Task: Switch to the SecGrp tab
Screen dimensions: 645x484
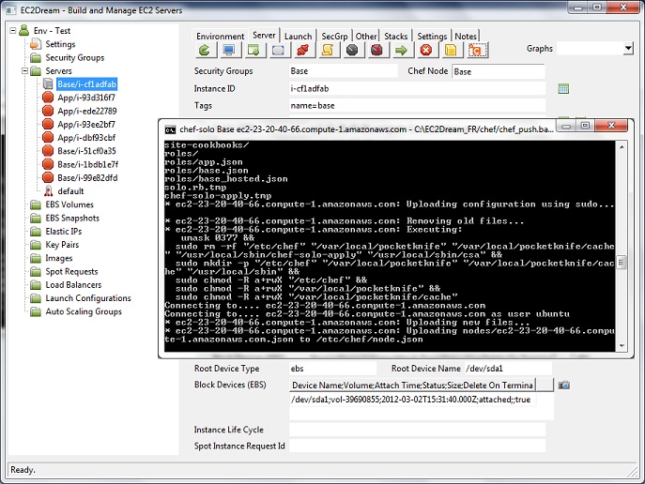Action: [334, 37]
